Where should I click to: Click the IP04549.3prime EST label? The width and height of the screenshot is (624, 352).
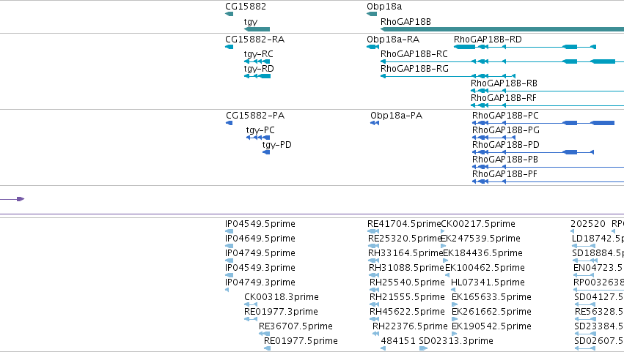(x=260, y=268)
